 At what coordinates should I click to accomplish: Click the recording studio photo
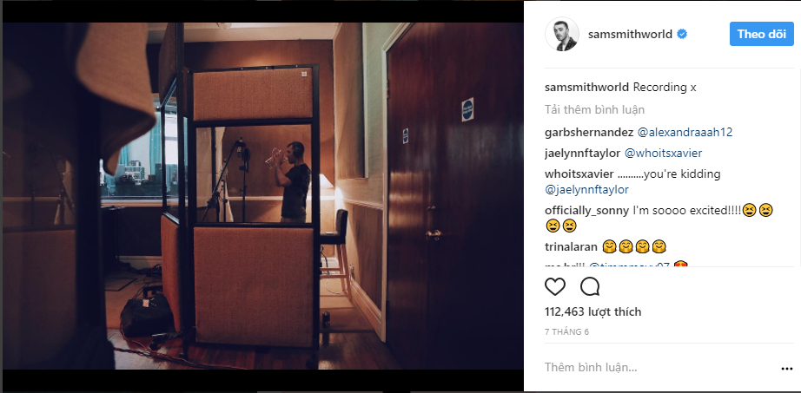263,196
